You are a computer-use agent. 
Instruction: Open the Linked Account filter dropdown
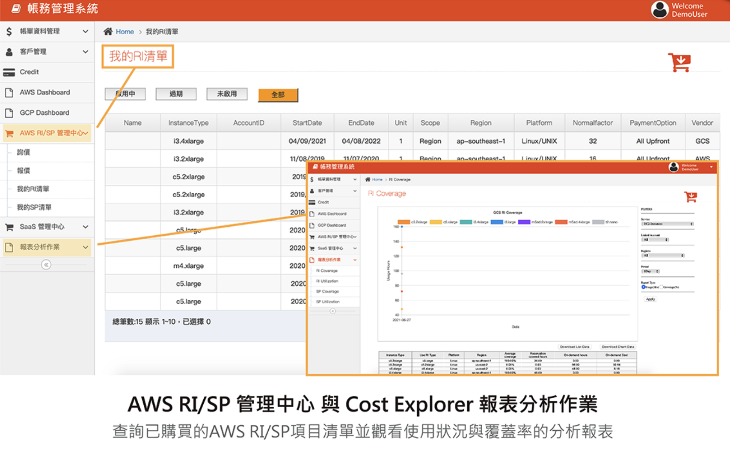pos(655,240)
